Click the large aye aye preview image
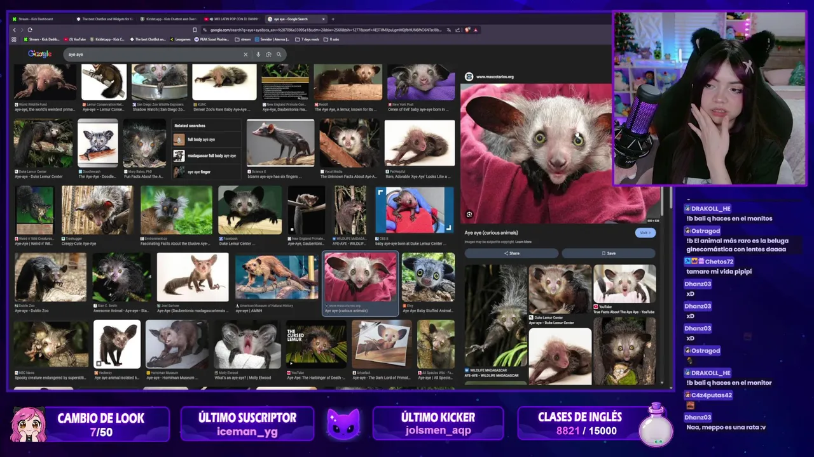The image size is (814, 457). [560, 154]
